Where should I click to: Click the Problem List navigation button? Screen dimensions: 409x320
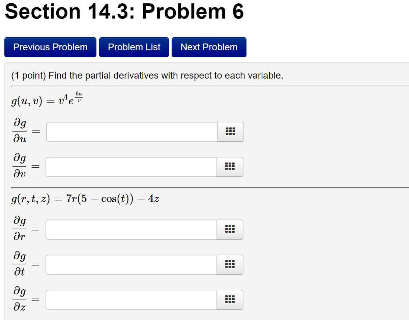coord(134,47)
